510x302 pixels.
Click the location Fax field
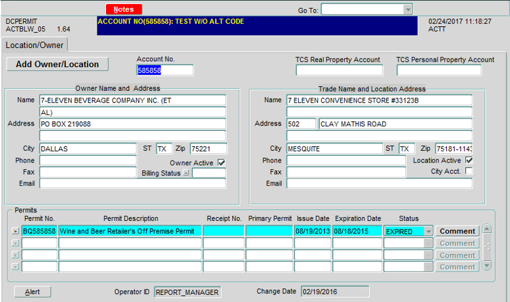346,172
